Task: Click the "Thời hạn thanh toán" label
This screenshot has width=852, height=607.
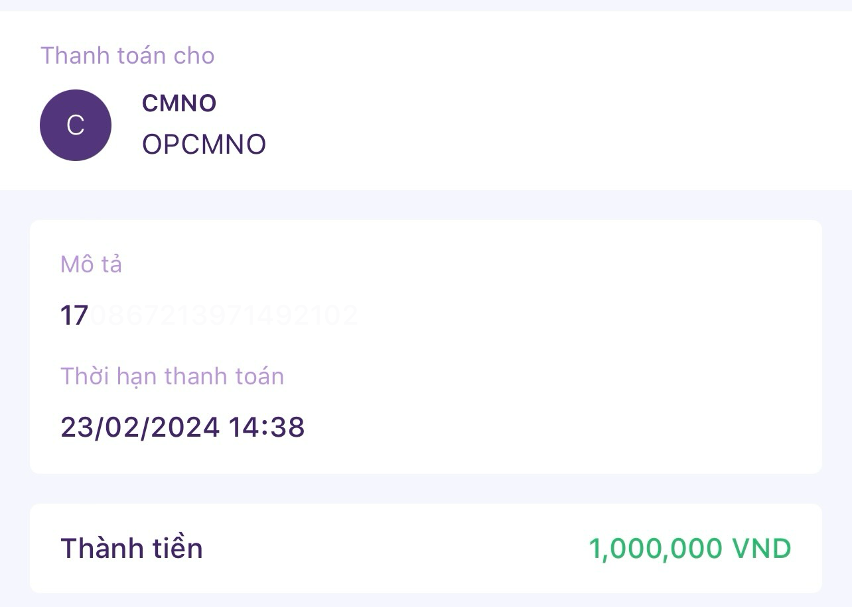Action: tap(172, 376)
